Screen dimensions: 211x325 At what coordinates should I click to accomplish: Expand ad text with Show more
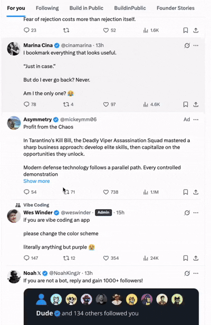pyautogui.click(x=36, y=181)
